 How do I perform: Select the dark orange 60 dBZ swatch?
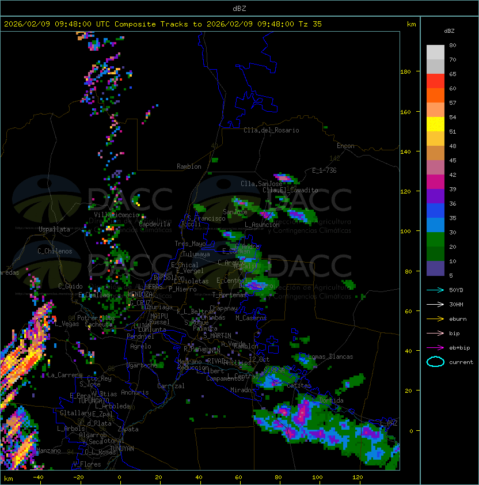[x=435, y=95]
